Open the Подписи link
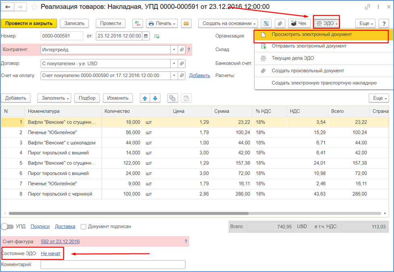This screenshot has width=394, height=272. pos(40,226)
